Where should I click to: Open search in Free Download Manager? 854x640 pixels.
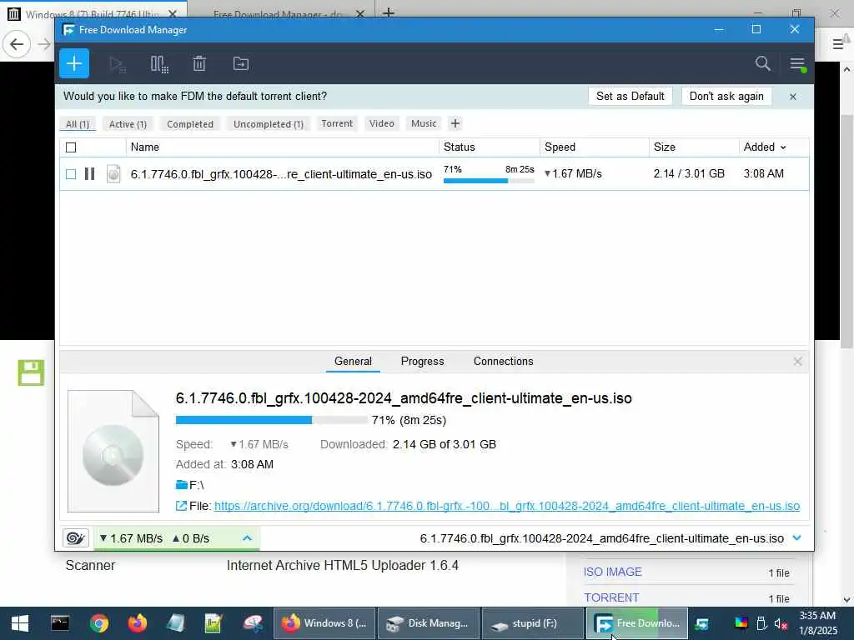[762, 63]
